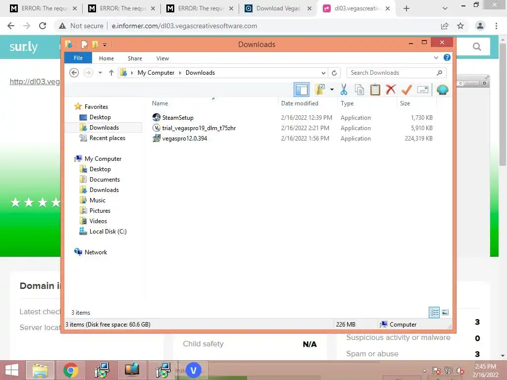This screenshot has height=380, width=507.
Task: Open address bar history dropdown
Action: pos(323,73)
